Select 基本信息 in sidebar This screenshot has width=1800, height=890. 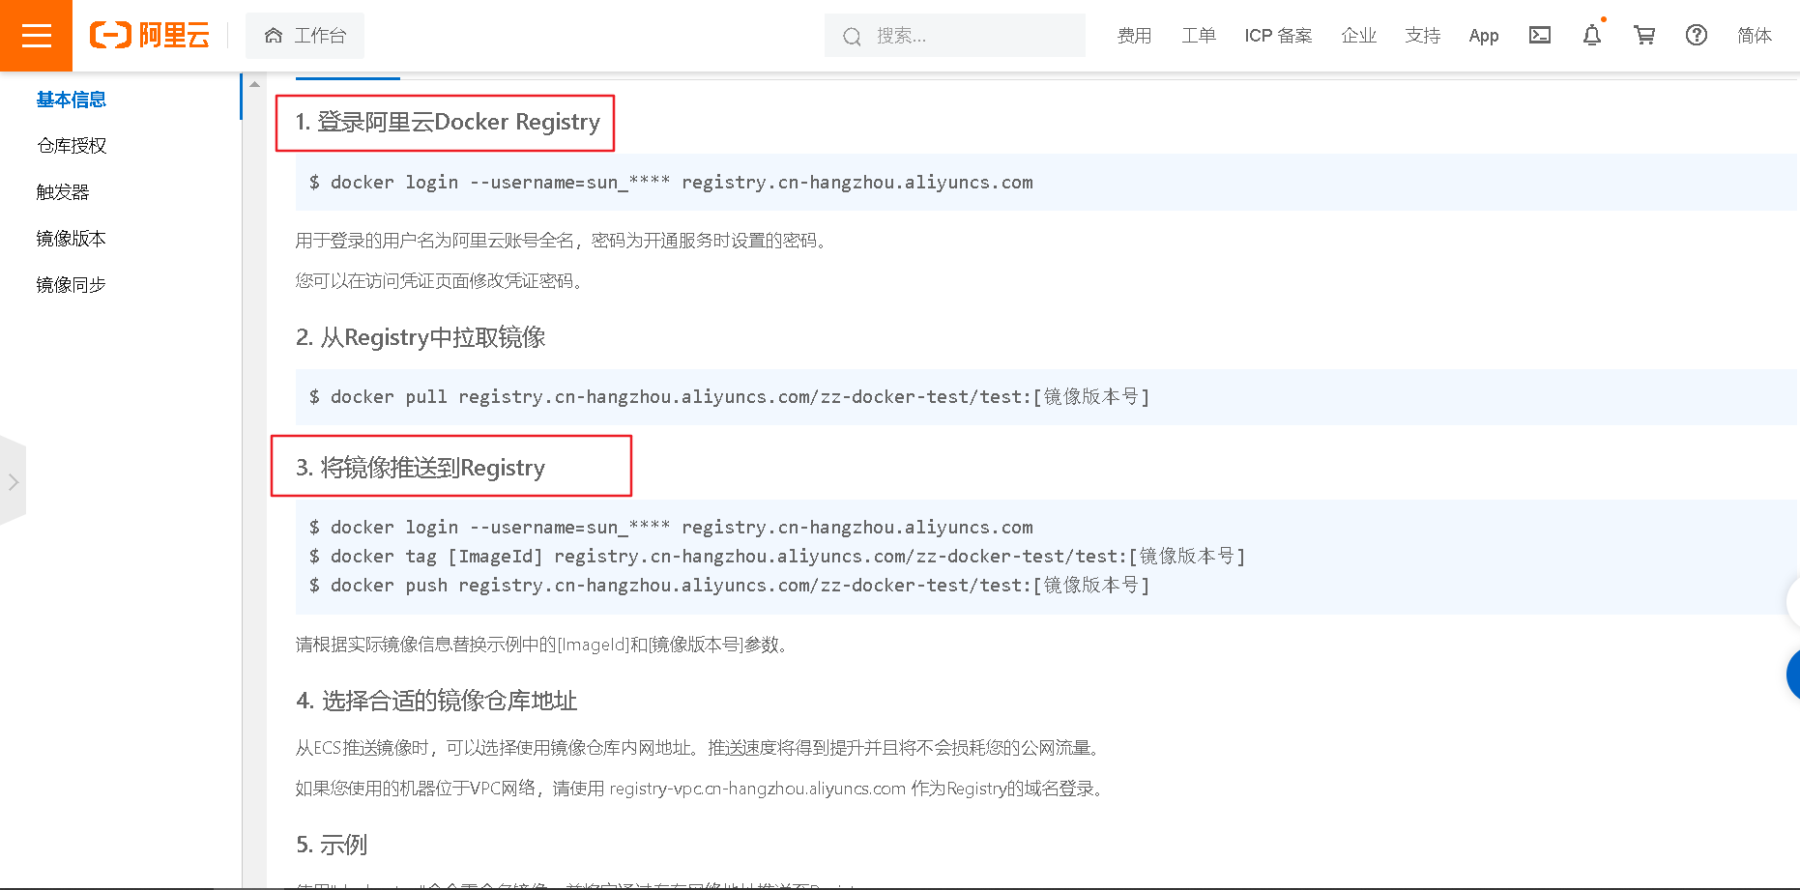coord(72,100)
